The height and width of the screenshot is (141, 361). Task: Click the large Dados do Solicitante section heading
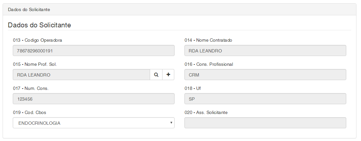(40, 25)
